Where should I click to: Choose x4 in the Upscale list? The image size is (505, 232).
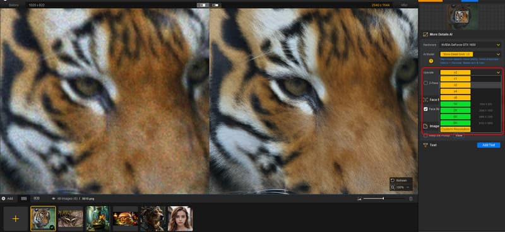[x=455, y=91]
